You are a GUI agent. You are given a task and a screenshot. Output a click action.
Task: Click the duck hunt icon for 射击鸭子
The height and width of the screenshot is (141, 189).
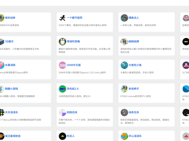(124, 89)
